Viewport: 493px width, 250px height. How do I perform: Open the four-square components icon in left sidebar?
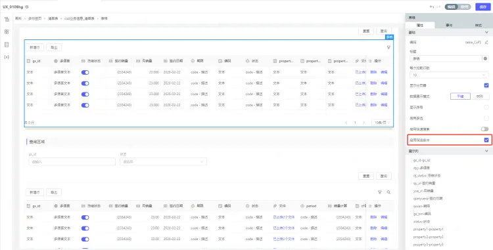click(x=7, y=31)
